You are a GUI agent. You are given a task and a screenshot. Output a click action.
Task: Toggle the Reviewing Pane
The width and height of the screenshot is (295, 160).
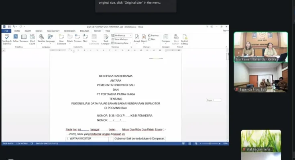[x=122, y=43]
